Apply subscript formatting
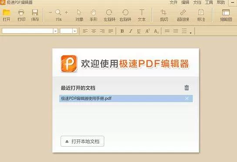The width and height of the screenshot is (237, 162). tap(156, 31)
